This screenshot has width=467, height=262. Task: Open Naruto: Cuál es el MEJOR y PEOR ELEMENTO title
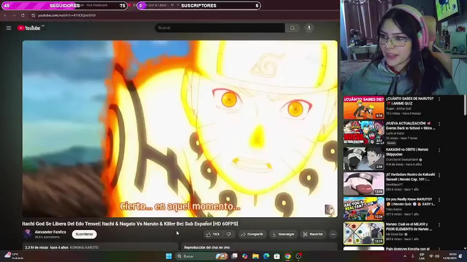tap(409, 227)
